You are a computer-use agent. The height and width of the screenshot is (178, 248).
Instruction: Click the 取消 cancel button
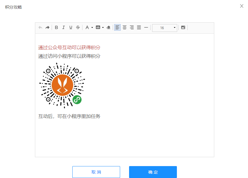96,172
